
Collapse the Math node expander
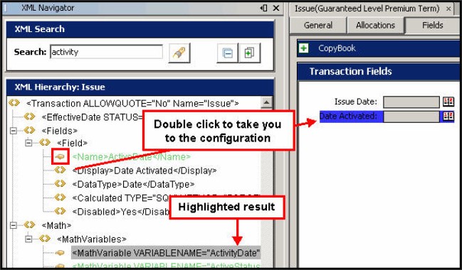click(14, 225)
